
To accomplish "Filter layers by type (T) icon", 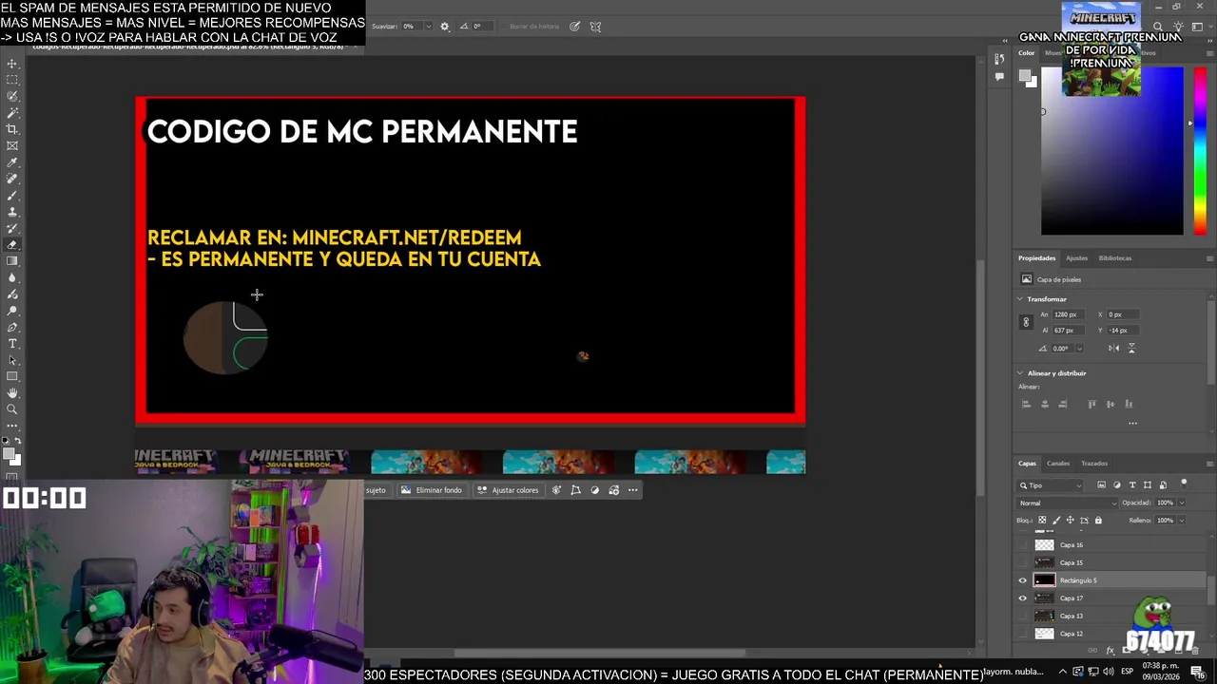I will click(x=1132, y=485).
